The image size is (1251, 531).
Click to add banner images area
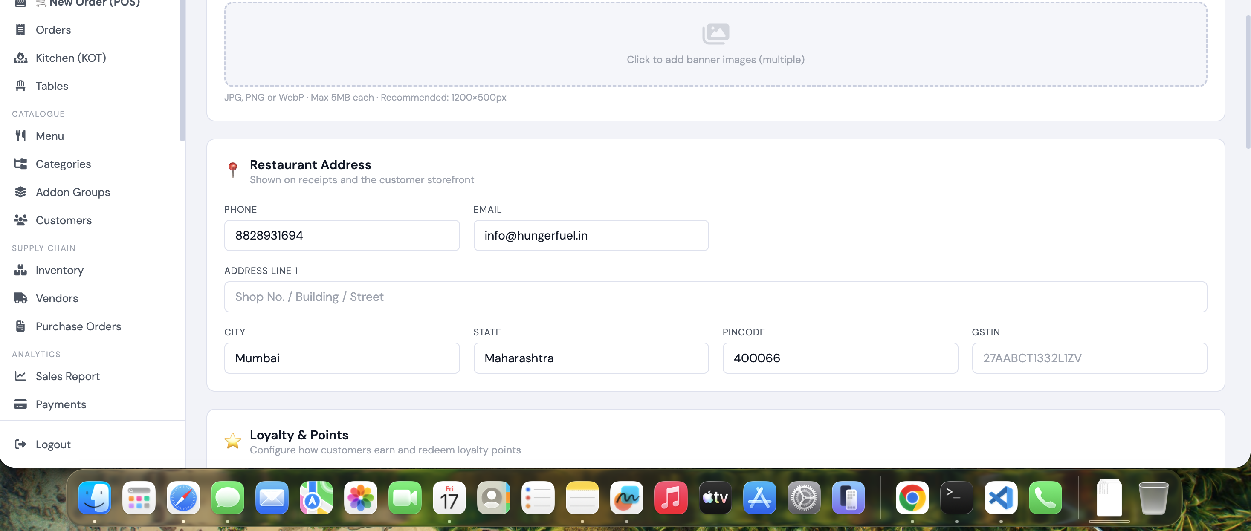point(715,60)
